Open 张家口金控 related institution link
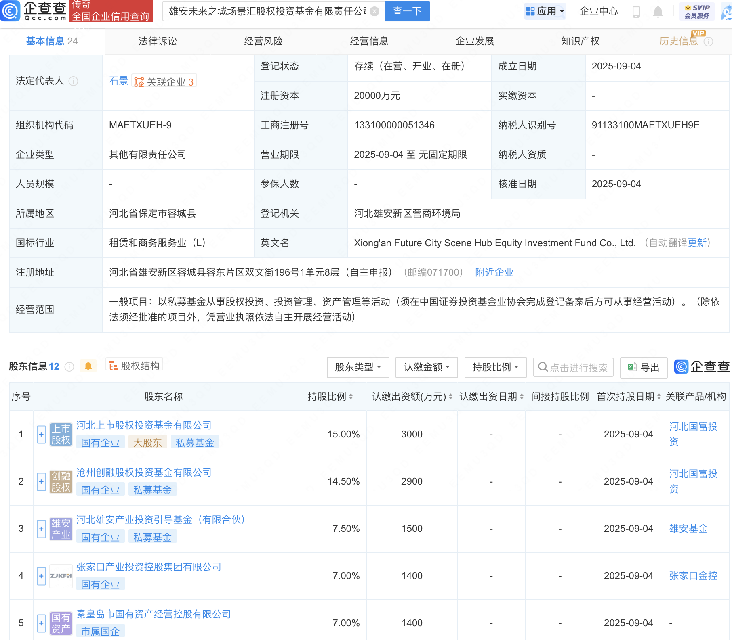The height and width of the screenshot is (640, 732). tap(693, 576)
